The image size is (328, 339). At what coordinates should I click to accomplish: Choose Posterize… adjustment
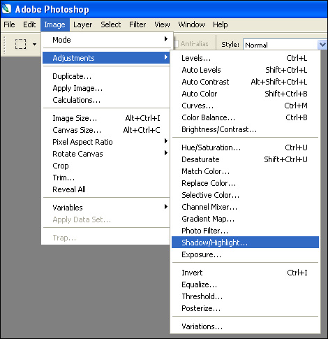pyautogui.click(x=245, y=308)
